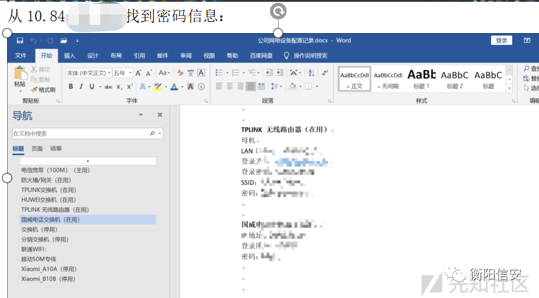Apply text effects glowing A icon
Screen dimensions: 539x298
[x=143, y=86]
